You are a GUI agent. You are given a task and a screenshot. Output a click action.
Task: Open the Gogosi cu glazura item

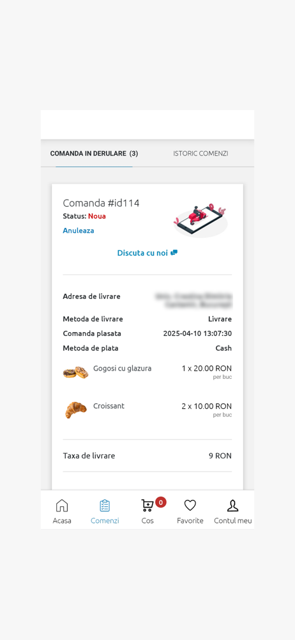pos(122,368)
